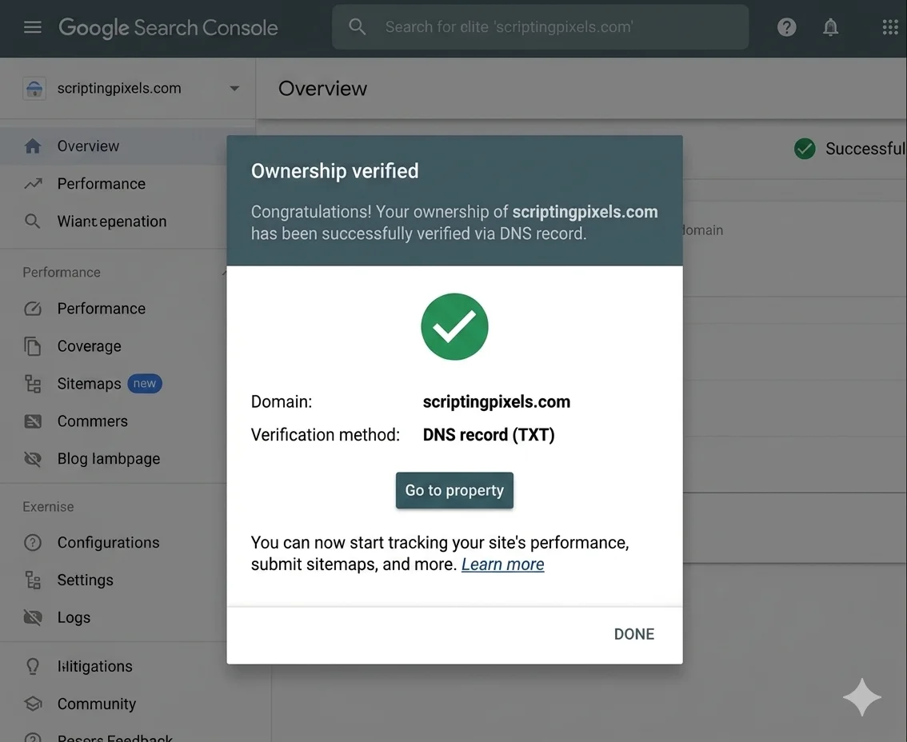Click the Overview page heading
Screen dimensions: 907x742
click(323, 89)
